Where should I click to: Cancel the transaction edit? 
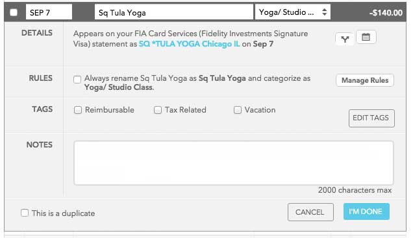pos(310,211)
